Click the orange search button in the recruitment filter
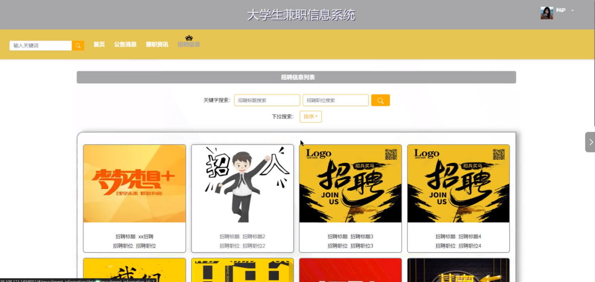The width and height of the screenshot is (595, 282). pos(380,101)
